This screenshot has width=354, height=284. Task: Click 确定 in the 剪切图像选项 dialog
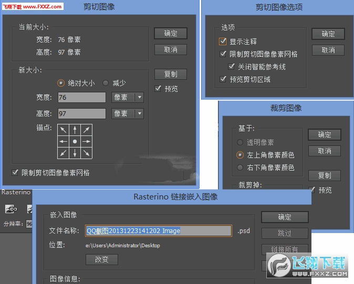pyautogui.click(x=328, y=34)
